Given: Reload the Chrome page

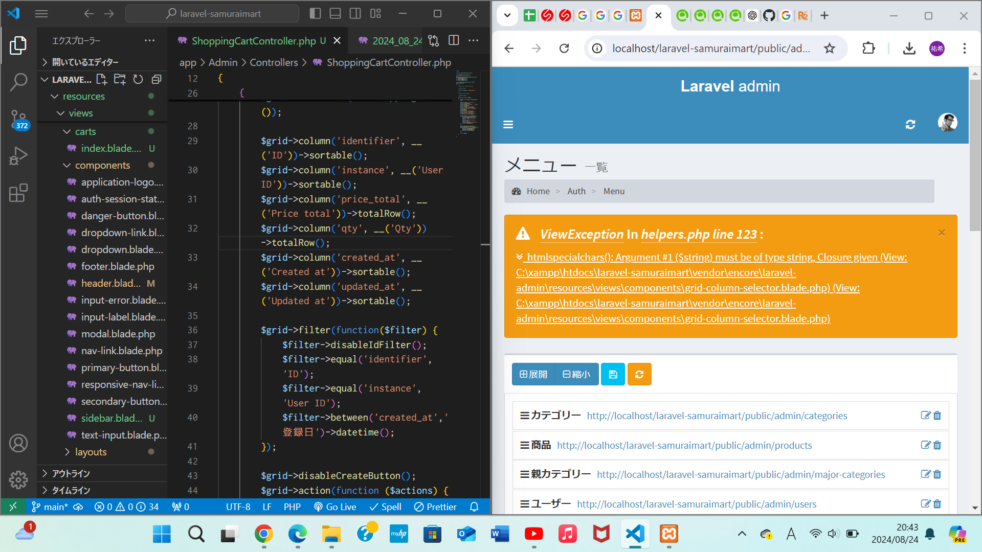Looking at the screenshot, I should click(564, 49).
